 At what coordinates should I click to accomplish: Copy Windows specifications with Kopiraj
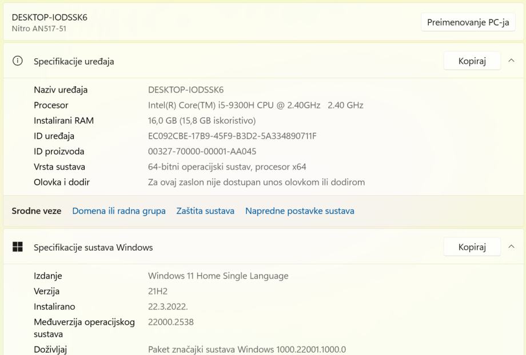472,247
